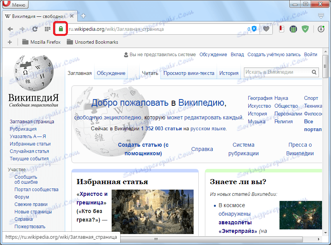The width and height of the screenshot is (331, 245).
Task: Open the История page tab
Action: (229, 73)
